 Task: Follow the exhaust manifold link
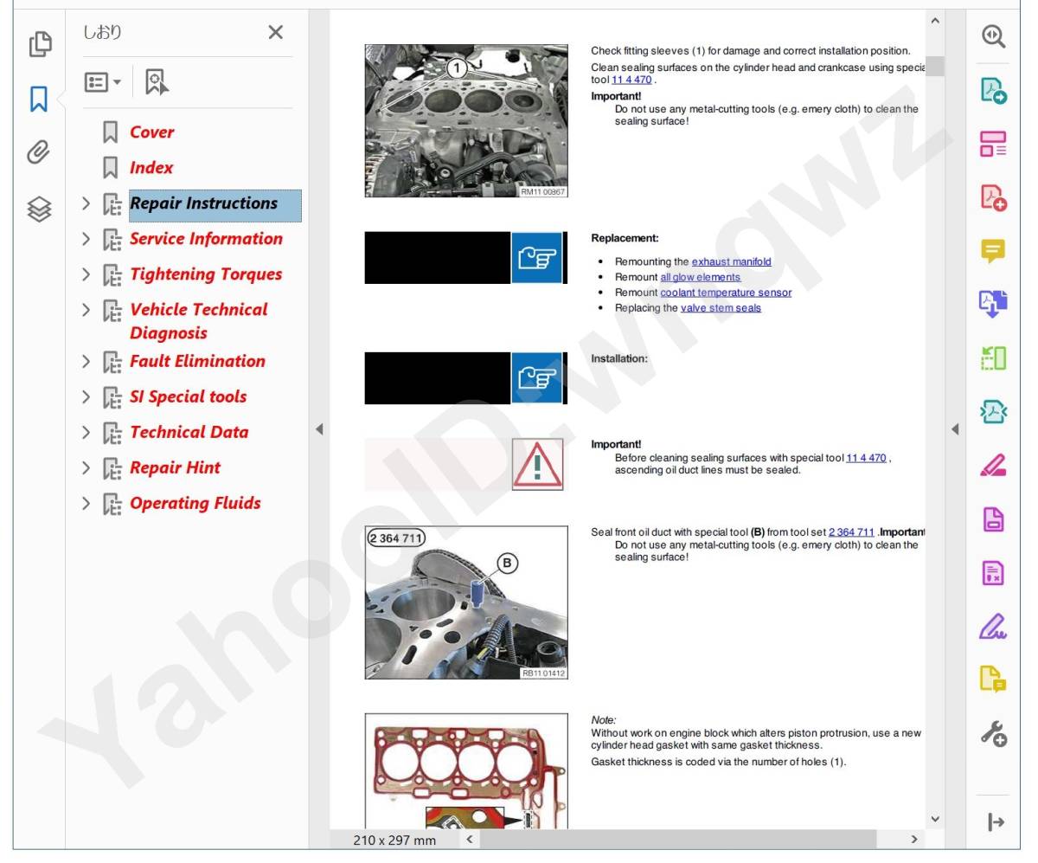[x=731, y=261]
